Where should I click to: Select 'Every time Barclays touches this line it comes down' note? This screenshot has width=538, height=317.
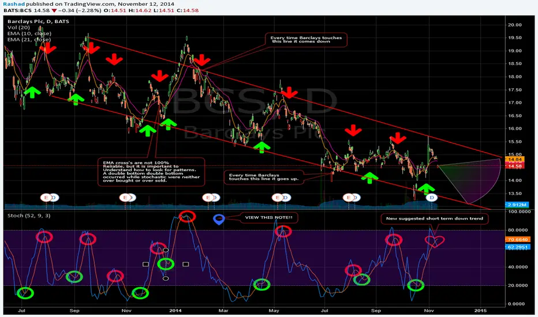pos(306,40)
